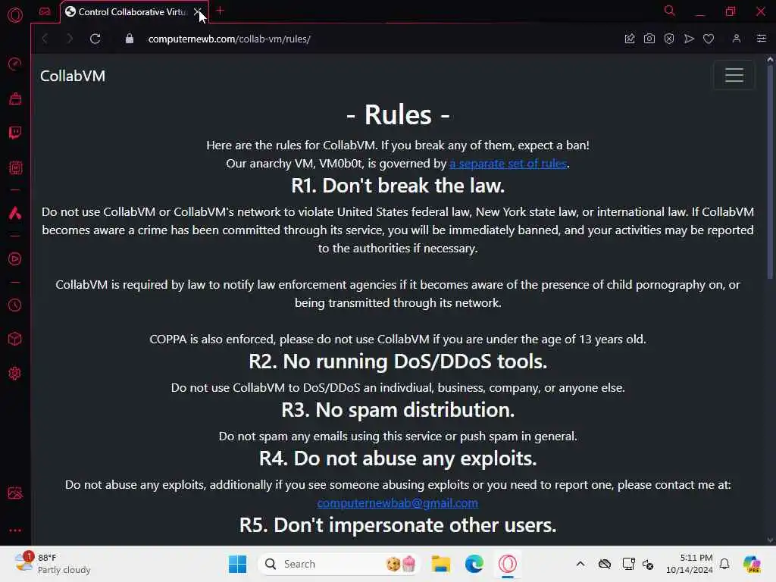Open Extensions cube icon in sidebar

pyautogui.click(x=15, y=339)
